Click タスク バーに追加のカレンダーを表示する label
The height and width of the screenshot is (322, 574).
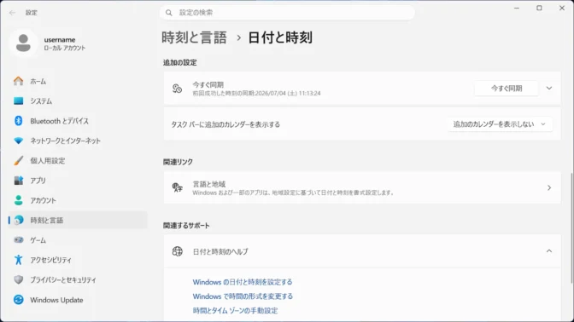pos(225,124)
